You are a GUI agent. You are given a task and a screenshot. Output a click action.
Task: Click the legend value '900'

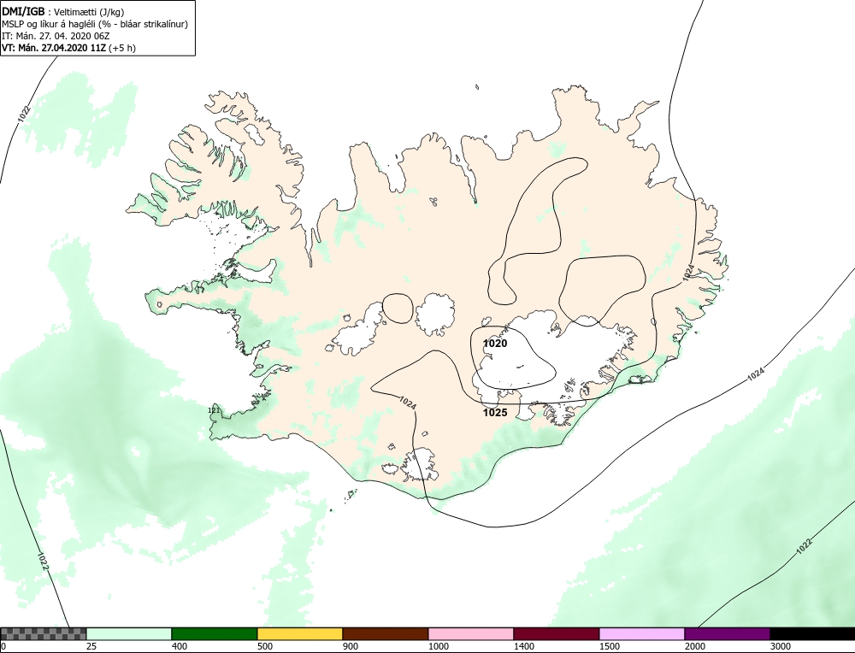click(x=351, y=646)
